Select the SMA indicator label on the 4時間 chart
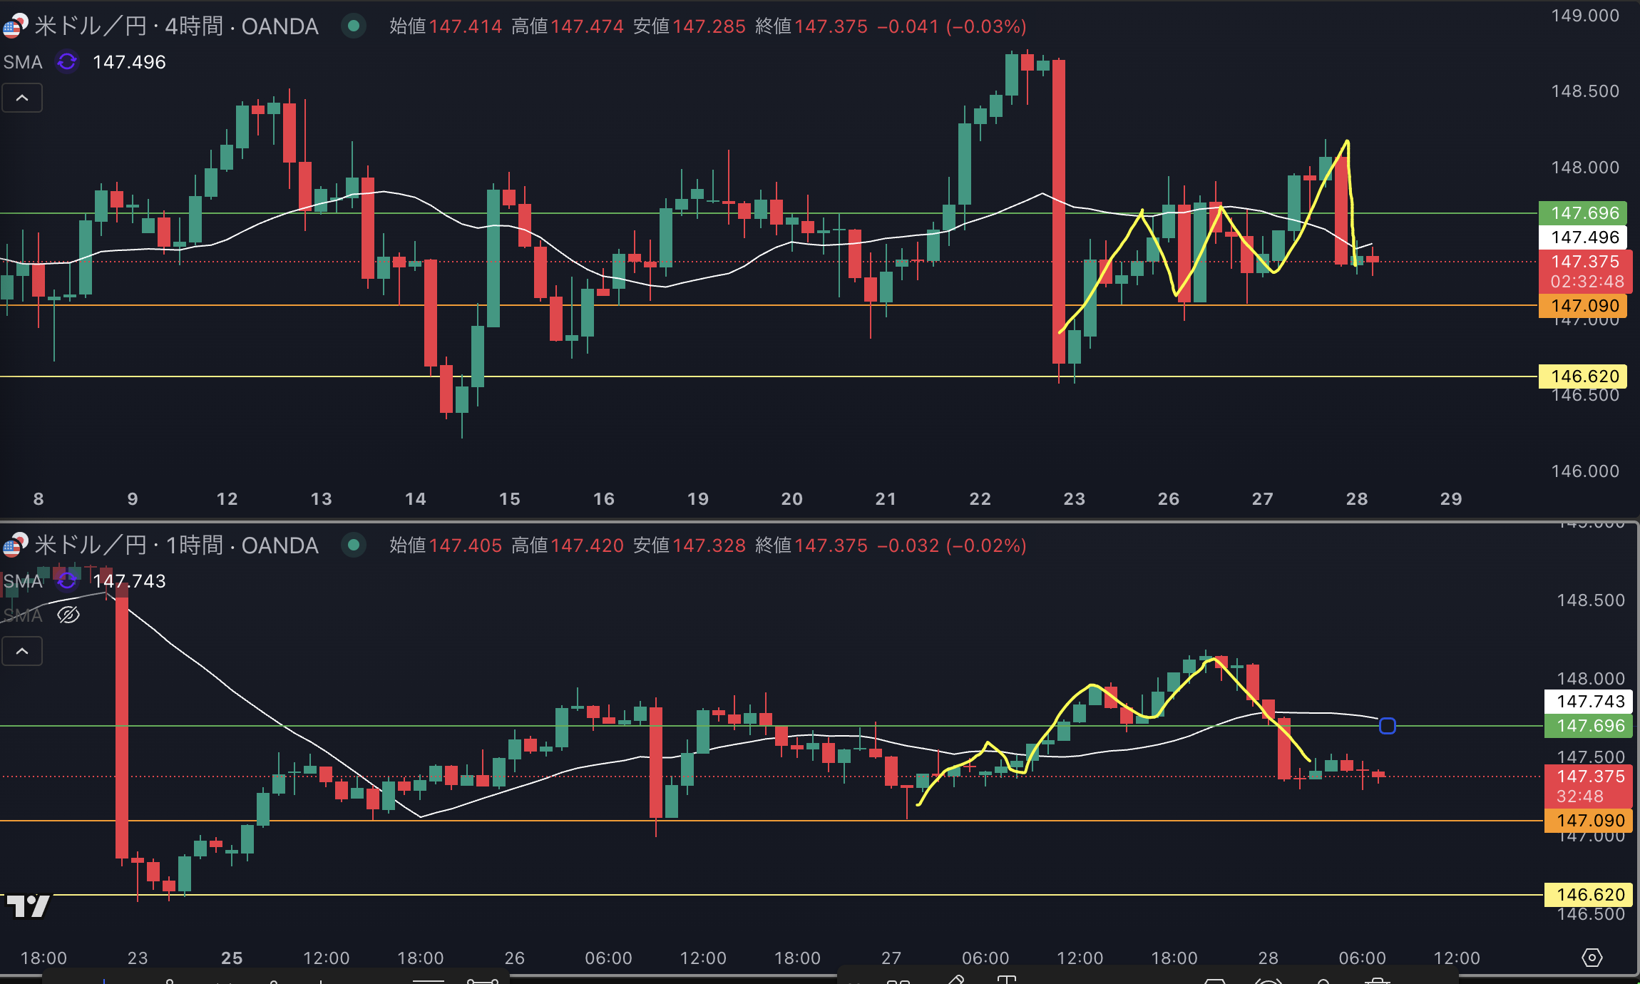 (x=23, y=62)
